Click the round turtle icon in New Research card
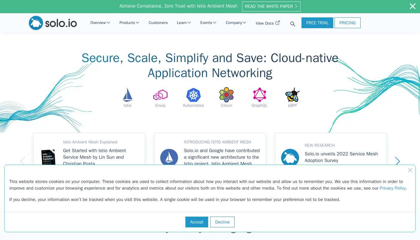 [290, 157]
